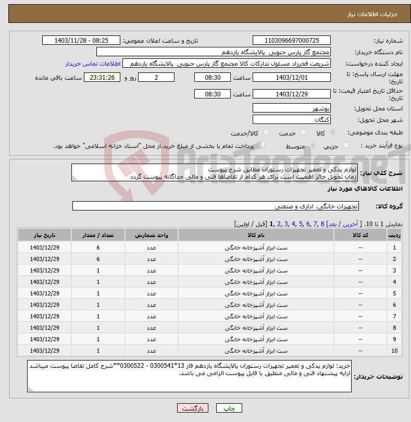Image resolution: width=411 pixels, height=422 pixels.
Task: Click the نام کالا column header
Action: point(256,235)
